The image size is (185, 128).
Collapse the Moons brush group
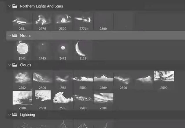click(x=10, y=36)
